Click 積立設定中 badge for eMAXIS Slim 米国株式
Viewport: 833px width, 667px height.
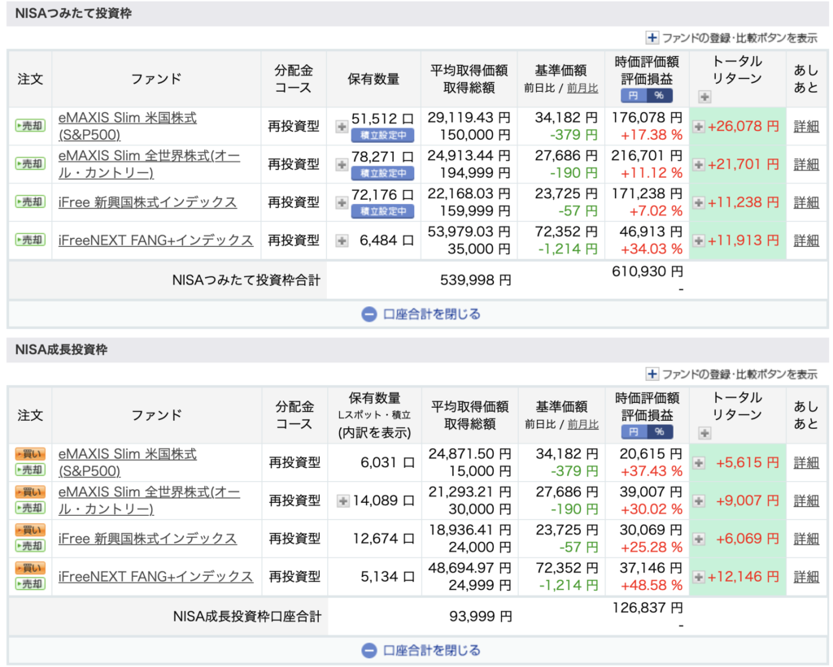point(382,136)
